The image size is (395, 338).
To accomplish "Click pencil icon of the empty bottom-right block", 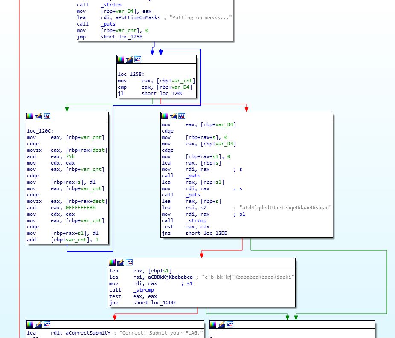I will (221, 324).
